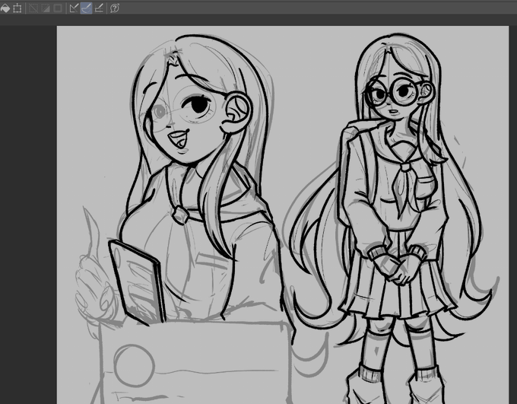Toggle the highlighted Snap to Special Ruler
Screen dimensions: 517x404
pyautogui.click(x=86, y=8)
